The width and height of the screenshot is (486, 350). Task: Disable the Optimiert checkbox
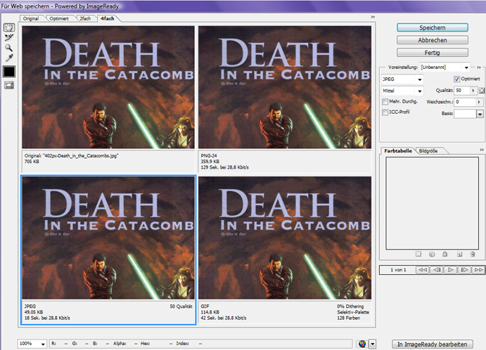[x=456, y=79]
